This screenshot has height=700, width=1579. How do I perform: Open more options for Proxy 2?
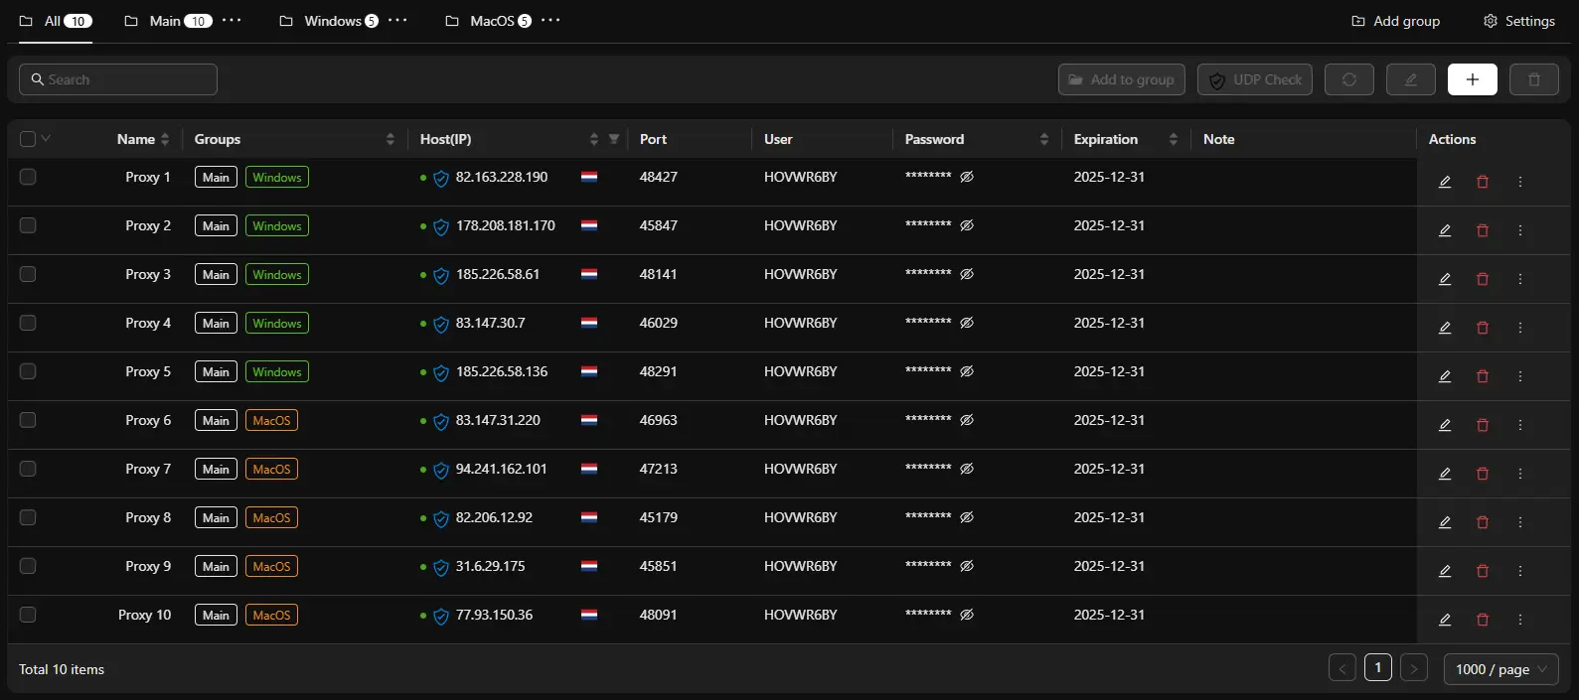(1520, 230)
